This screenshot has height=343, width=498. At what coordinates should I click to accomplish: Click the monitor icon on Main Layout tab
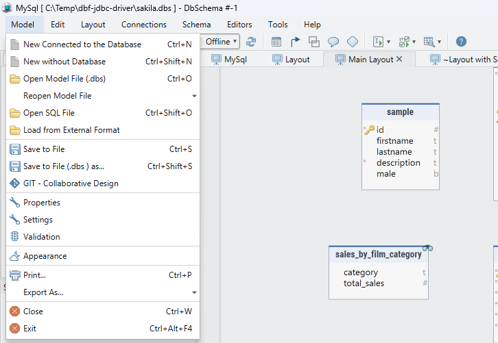point(340,60)
